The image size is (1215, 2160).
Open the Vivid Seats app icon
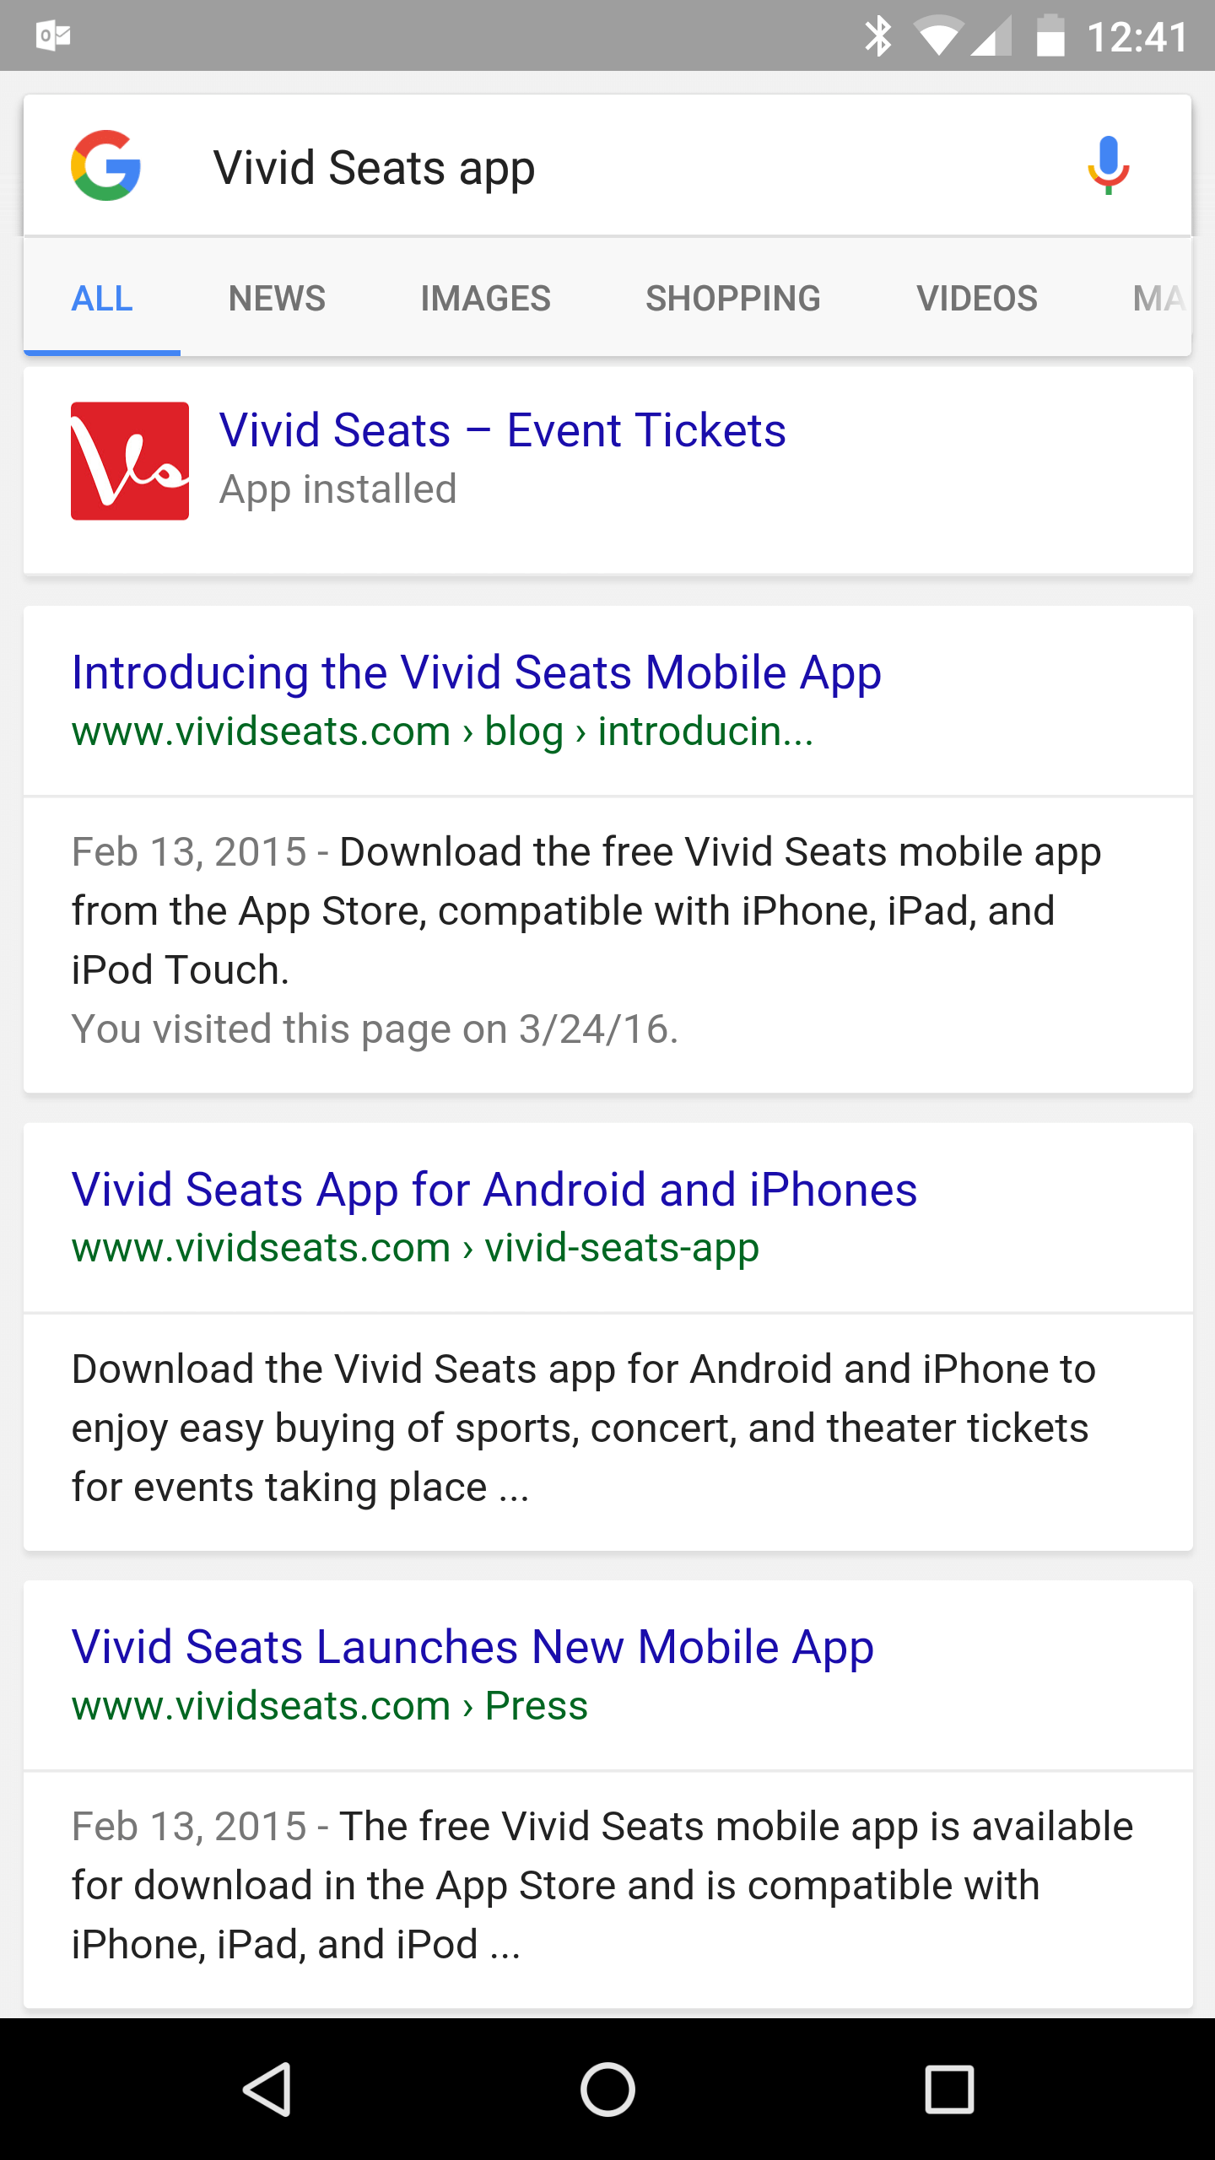click(x=130, y=461)
